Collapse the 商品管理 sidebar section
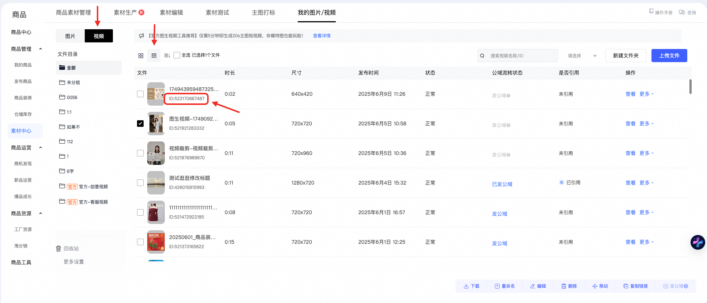Screen dimensions: 707x303 (41, 49)
